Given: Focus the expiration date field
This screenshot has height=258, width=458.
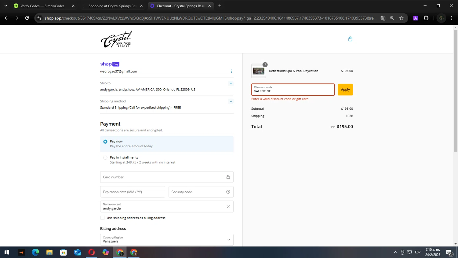Looking at the screenshot, I should (x=133, y=192).
